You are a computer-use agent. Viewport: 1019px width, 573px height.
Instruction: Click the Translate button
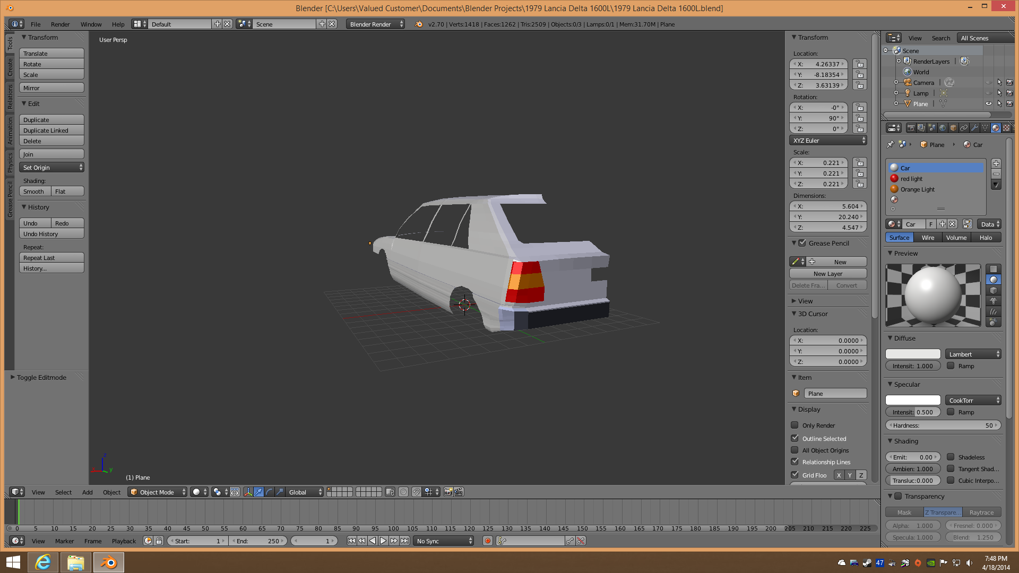51,53
